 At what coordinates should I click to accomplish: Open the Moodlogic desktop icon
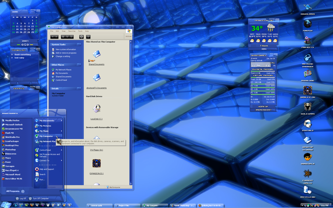coord(308,74)
